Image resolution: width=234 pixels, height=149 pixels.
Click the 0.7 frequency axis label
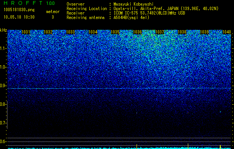[3, 123]
